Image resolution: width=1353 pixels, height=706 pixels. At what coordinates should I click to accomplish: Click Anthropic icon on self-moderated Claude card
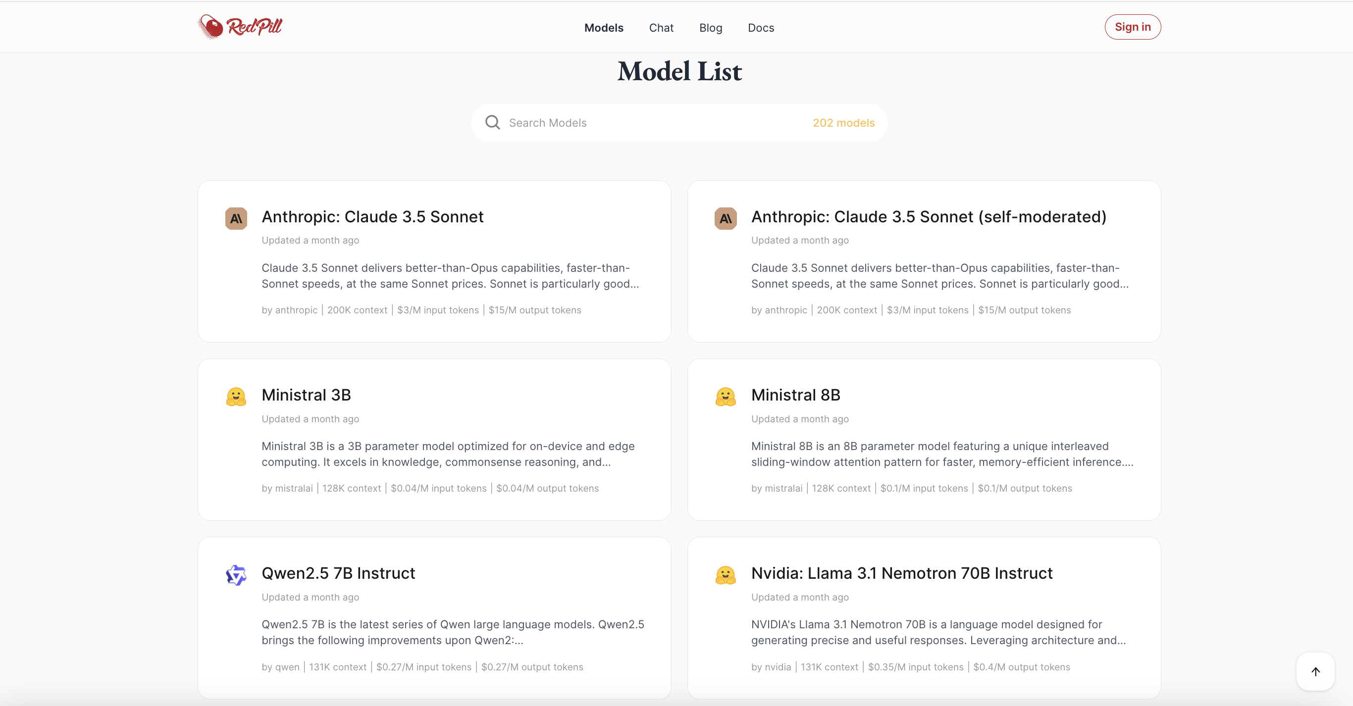tap(726, 218)
